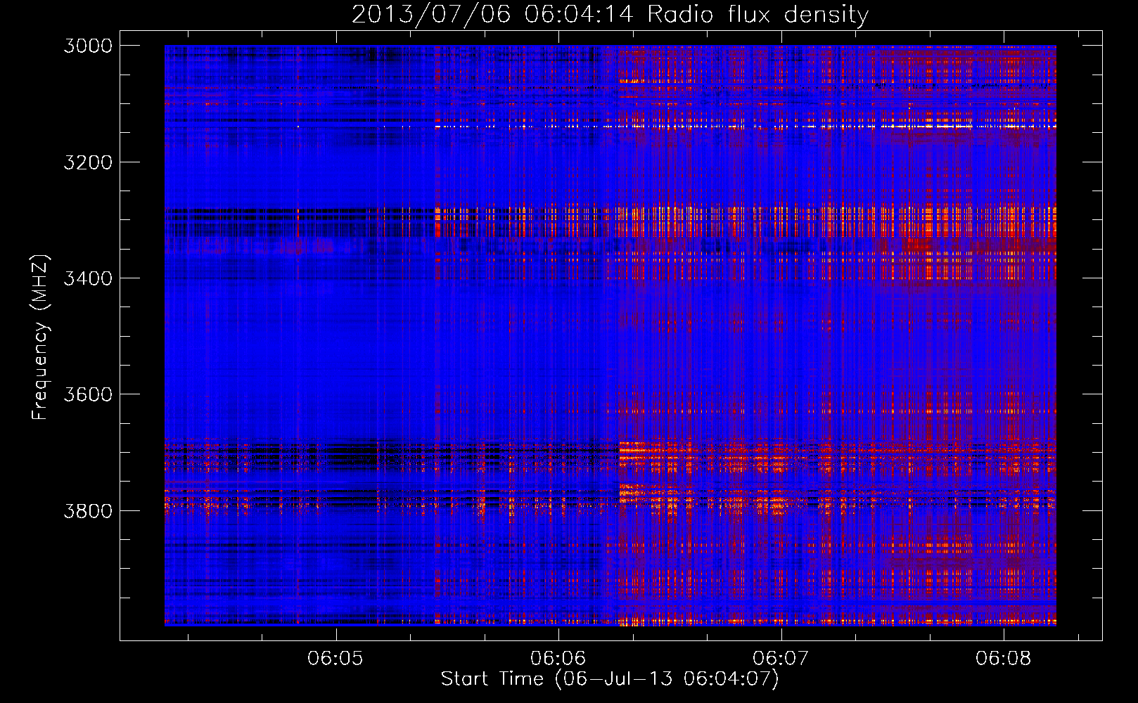Click the 3200 frequency axis label

88,162
